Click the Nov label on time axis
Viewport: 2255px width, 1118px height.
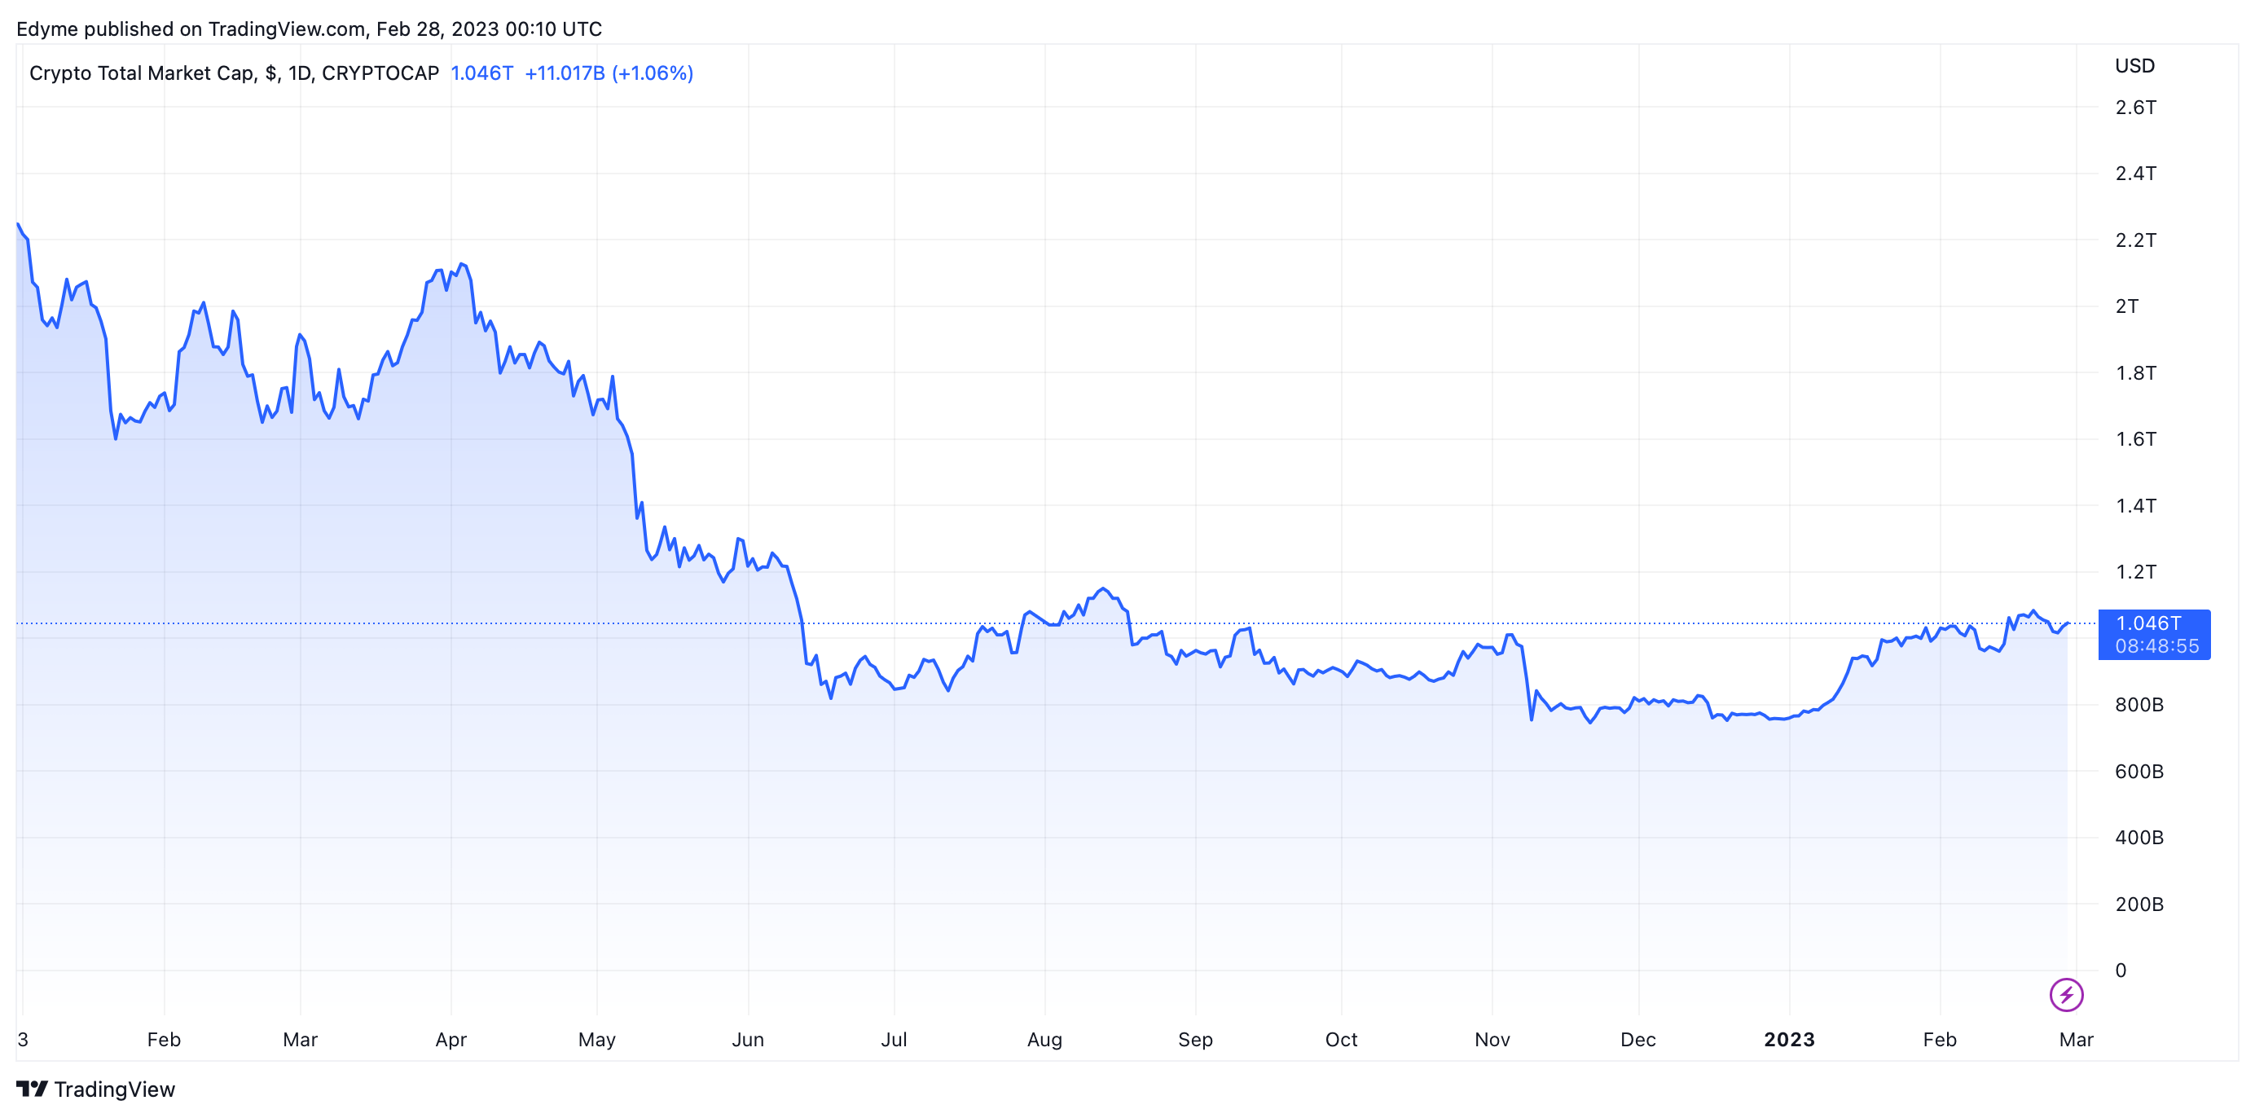(x=1492, y=1039)
